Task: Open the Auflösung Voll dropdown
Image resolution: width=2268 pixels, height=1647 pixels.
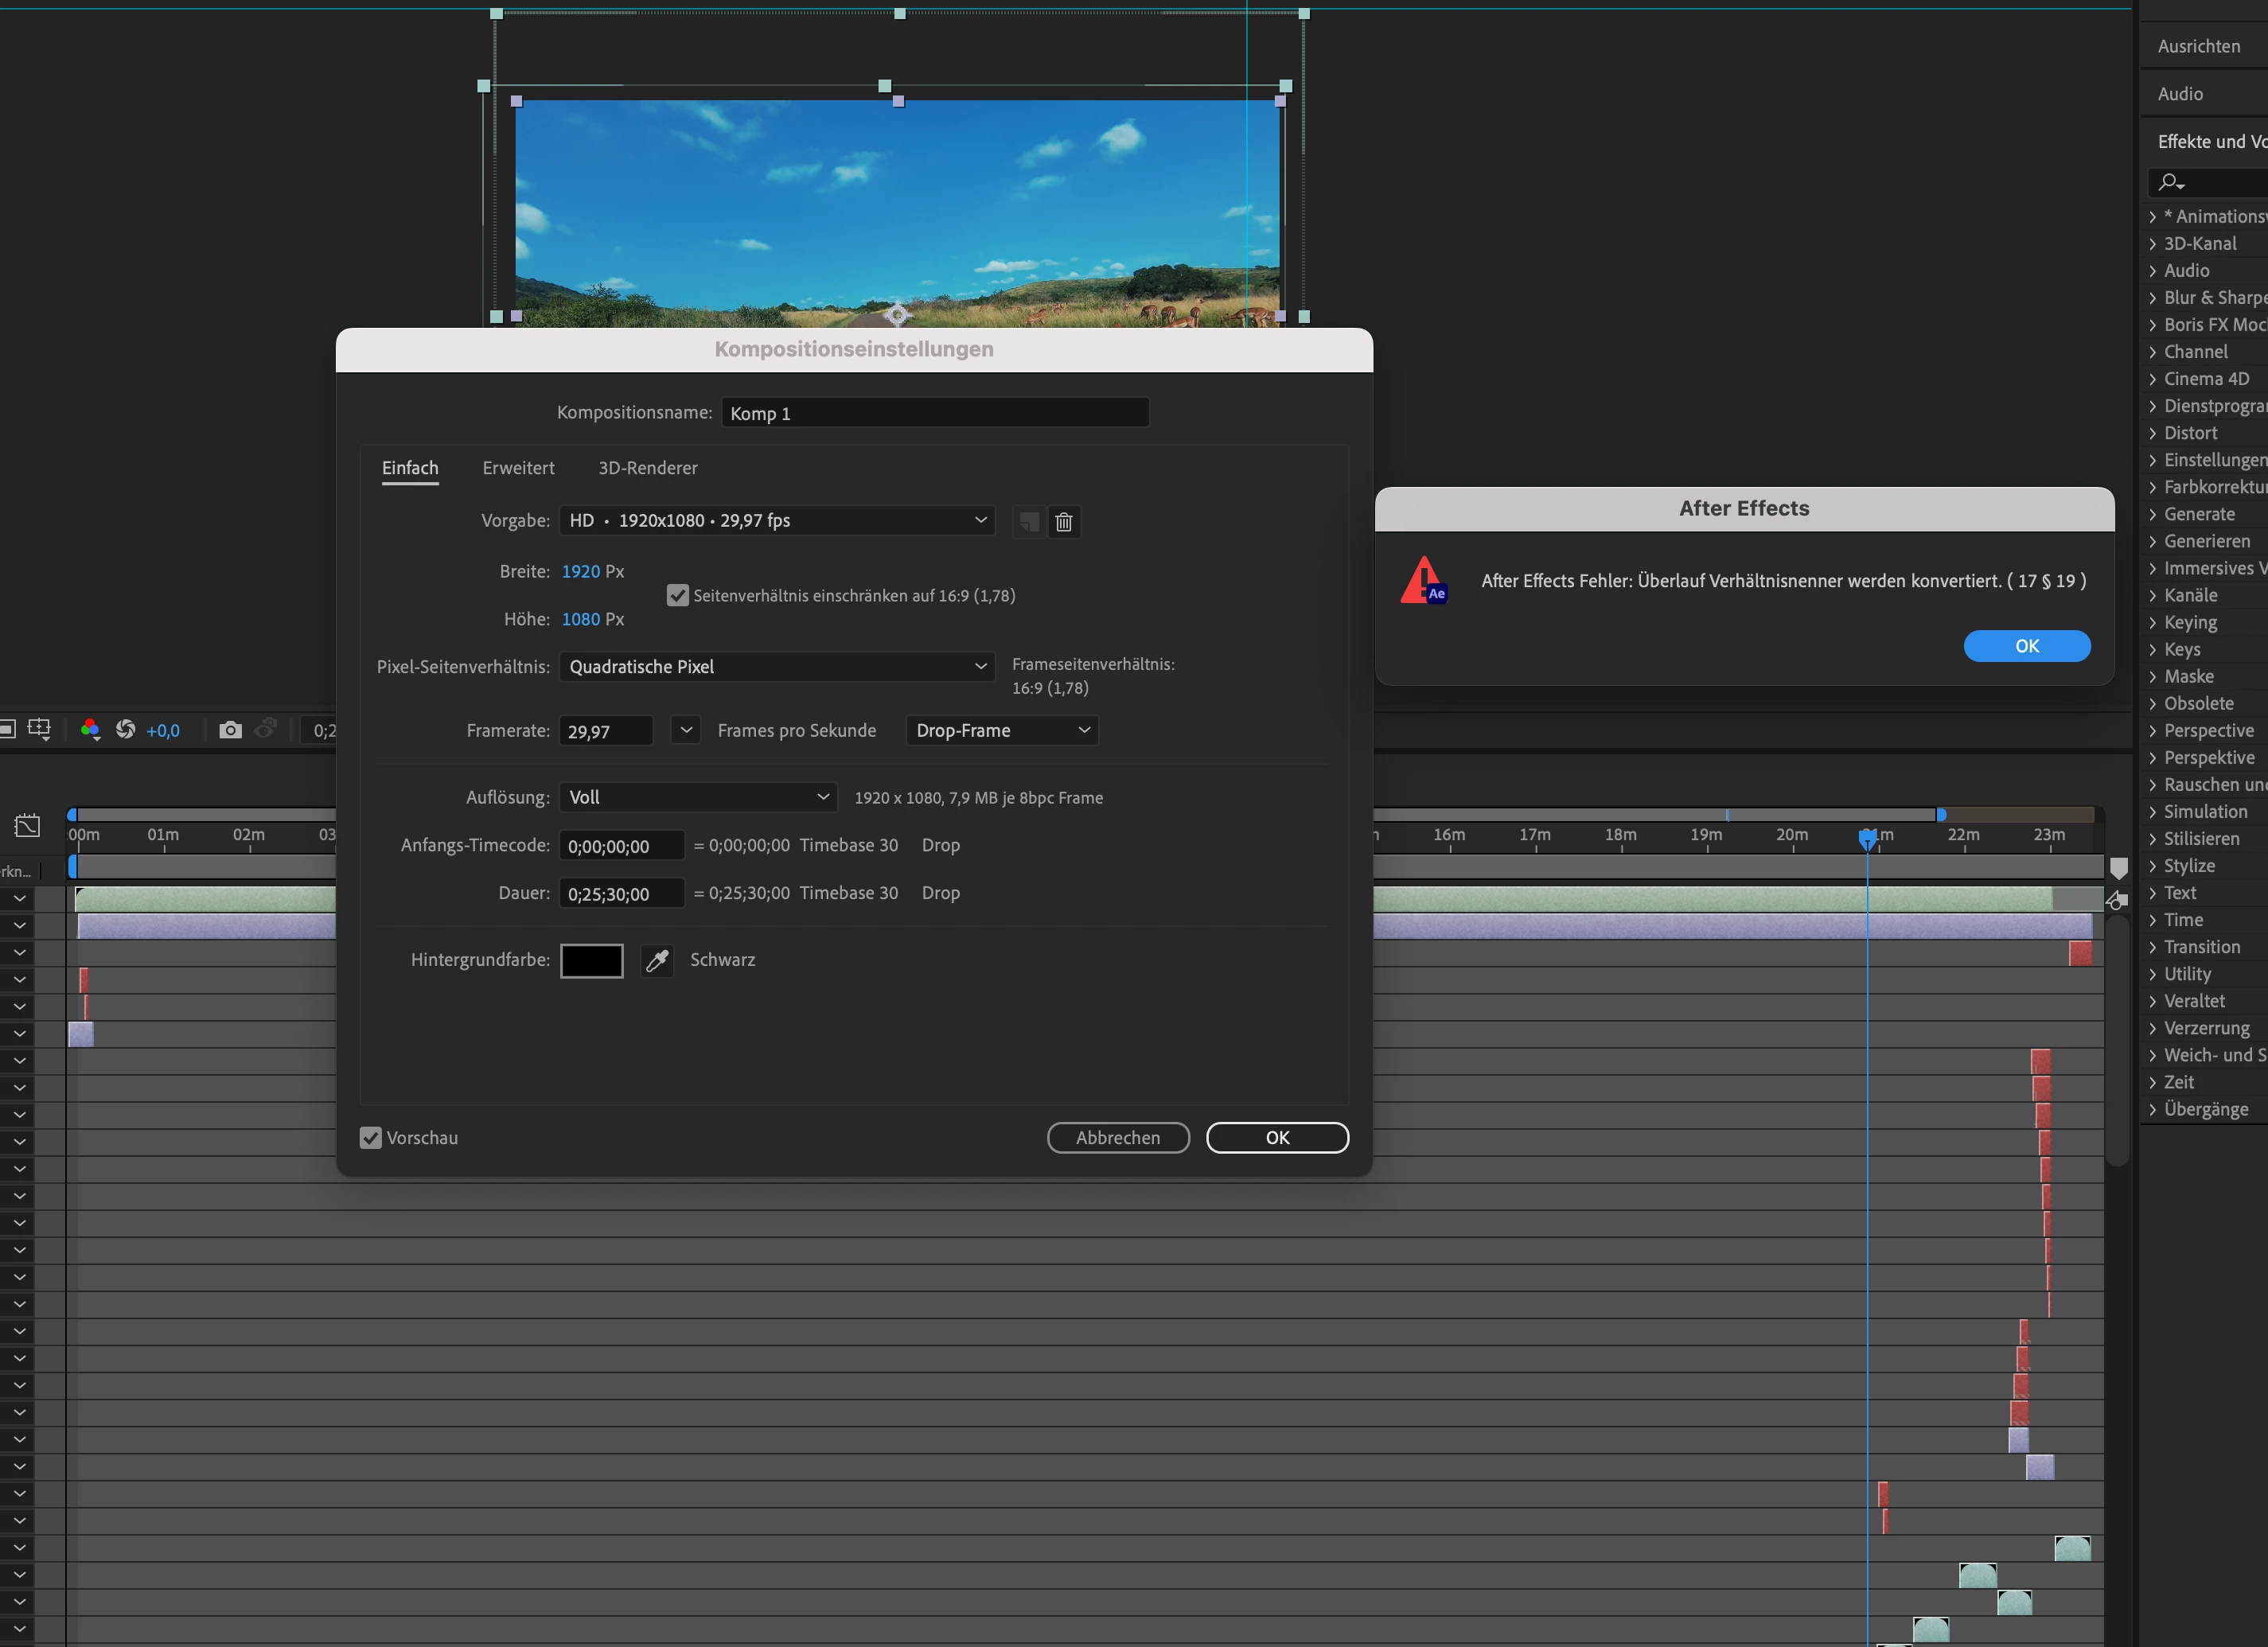Action: [x=698, y=798]
